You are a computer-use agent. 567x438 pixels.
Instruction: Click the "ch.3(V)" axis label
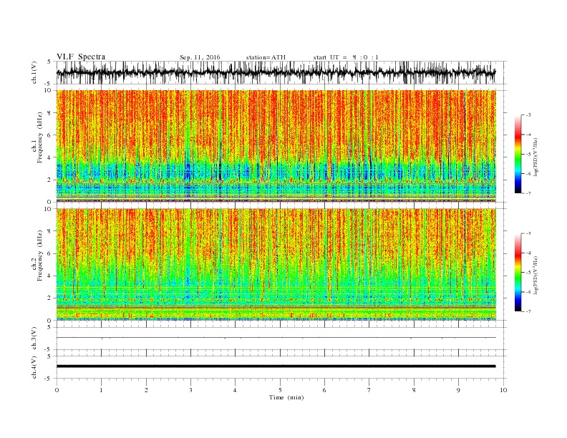[34, 339]
